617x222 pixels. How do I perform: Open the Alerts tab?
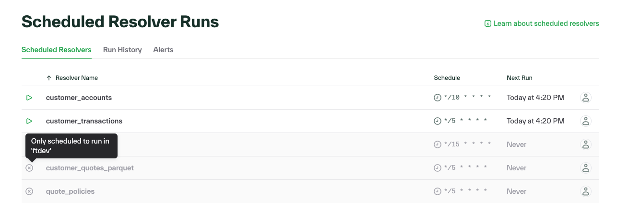(163, 50)
